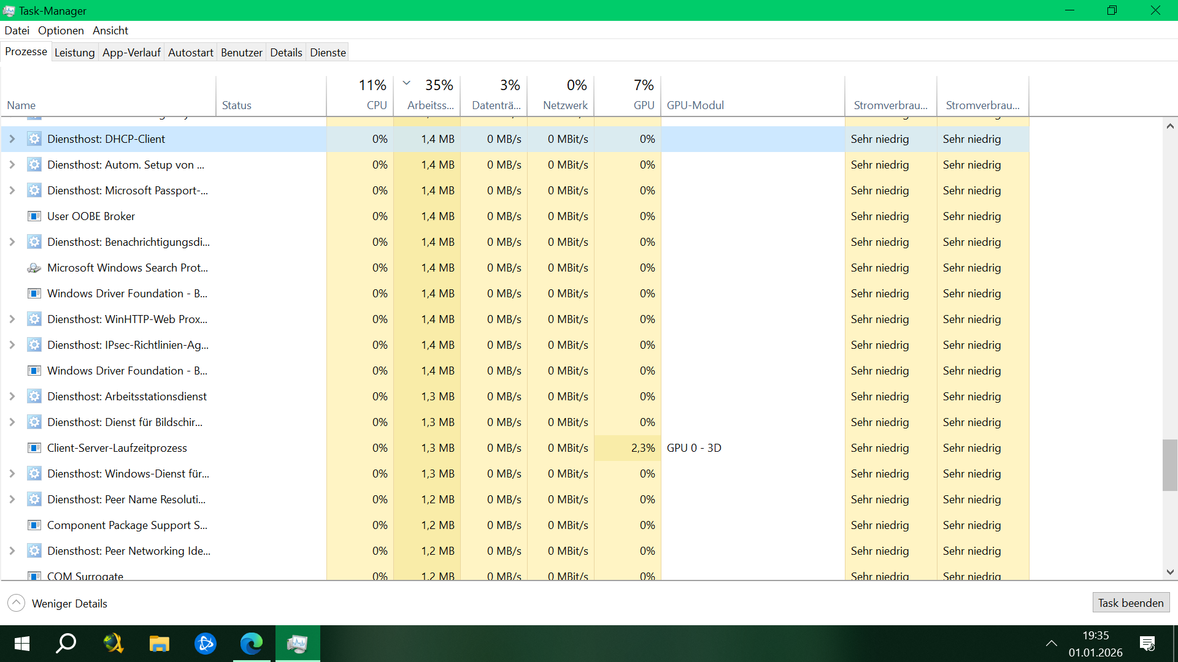1178x662 pixels.
Task: Open Microsoft Edge from taskbar
Action: (251, 644)
